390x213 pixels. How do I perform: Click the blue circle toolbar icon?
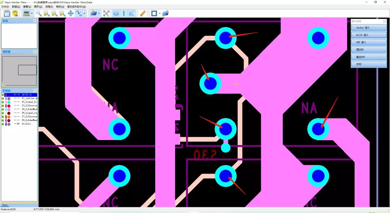tap(116, 13)
